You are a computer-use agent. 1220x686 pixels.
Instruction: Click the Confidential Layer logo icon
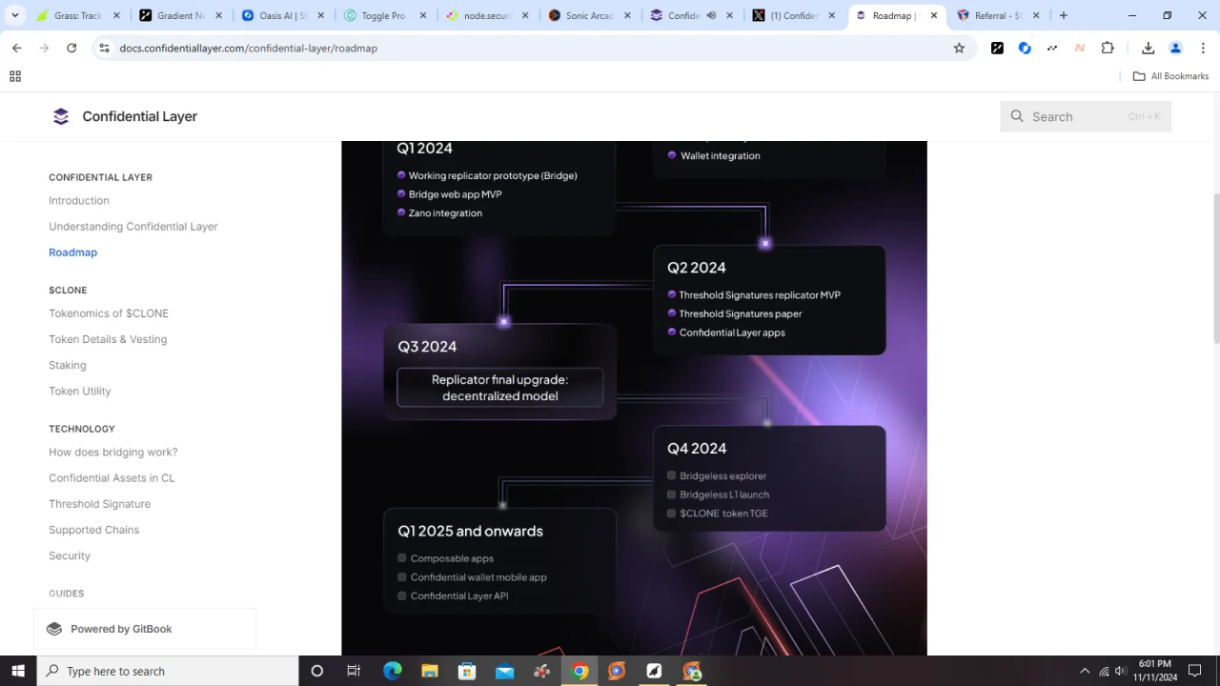[x=61, y=116]
